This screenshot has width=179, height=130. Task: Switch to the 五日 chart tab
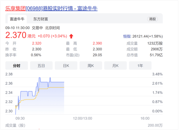[x=41, y=66]
